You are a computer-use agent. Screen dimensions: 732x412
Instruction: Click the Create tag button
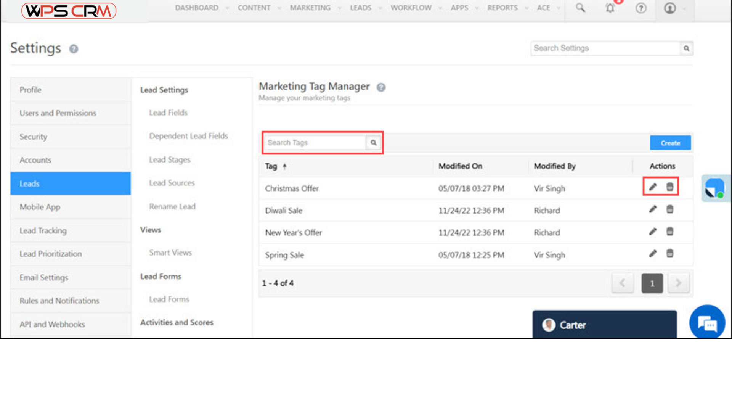tap(670, 143)
